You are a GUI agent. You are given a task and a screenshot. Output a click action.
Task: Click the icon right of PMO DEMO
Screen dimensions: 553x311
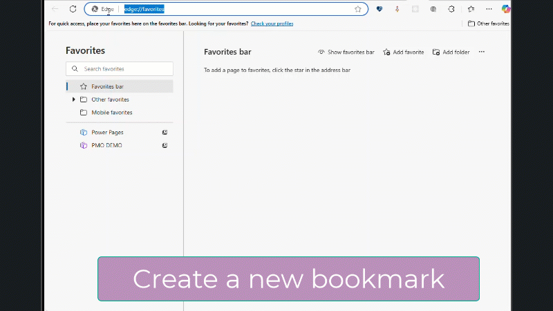click(x=165, y=145)
